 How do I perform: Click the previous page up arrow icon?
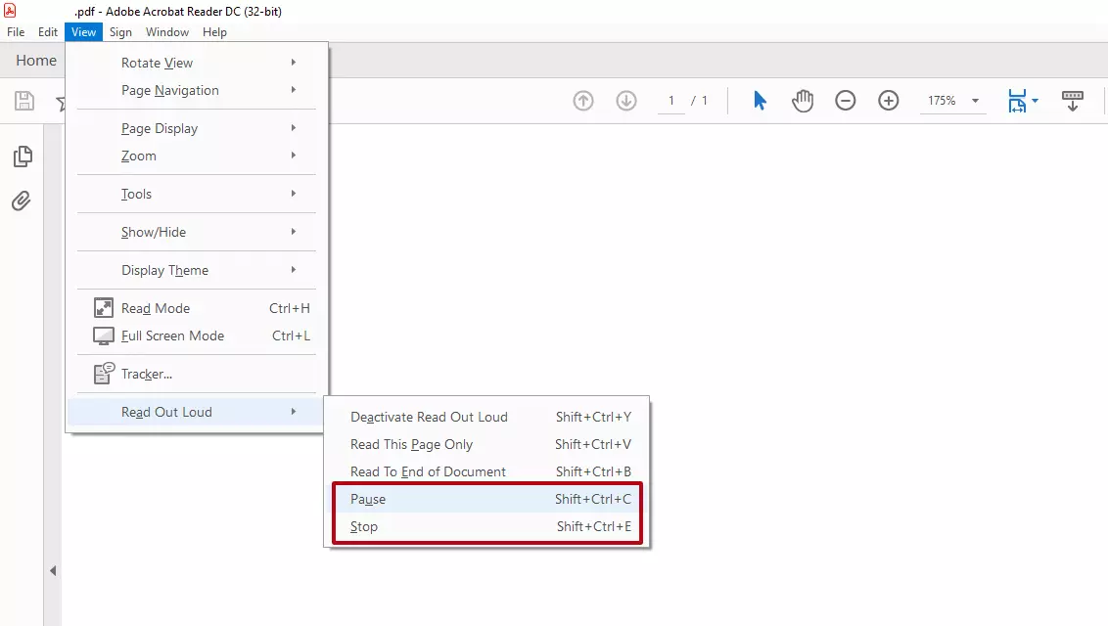(583, 101)
